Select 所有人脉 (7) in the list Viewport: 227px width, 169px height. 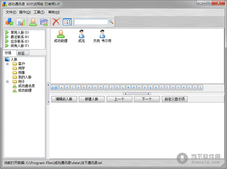point(20,46)
